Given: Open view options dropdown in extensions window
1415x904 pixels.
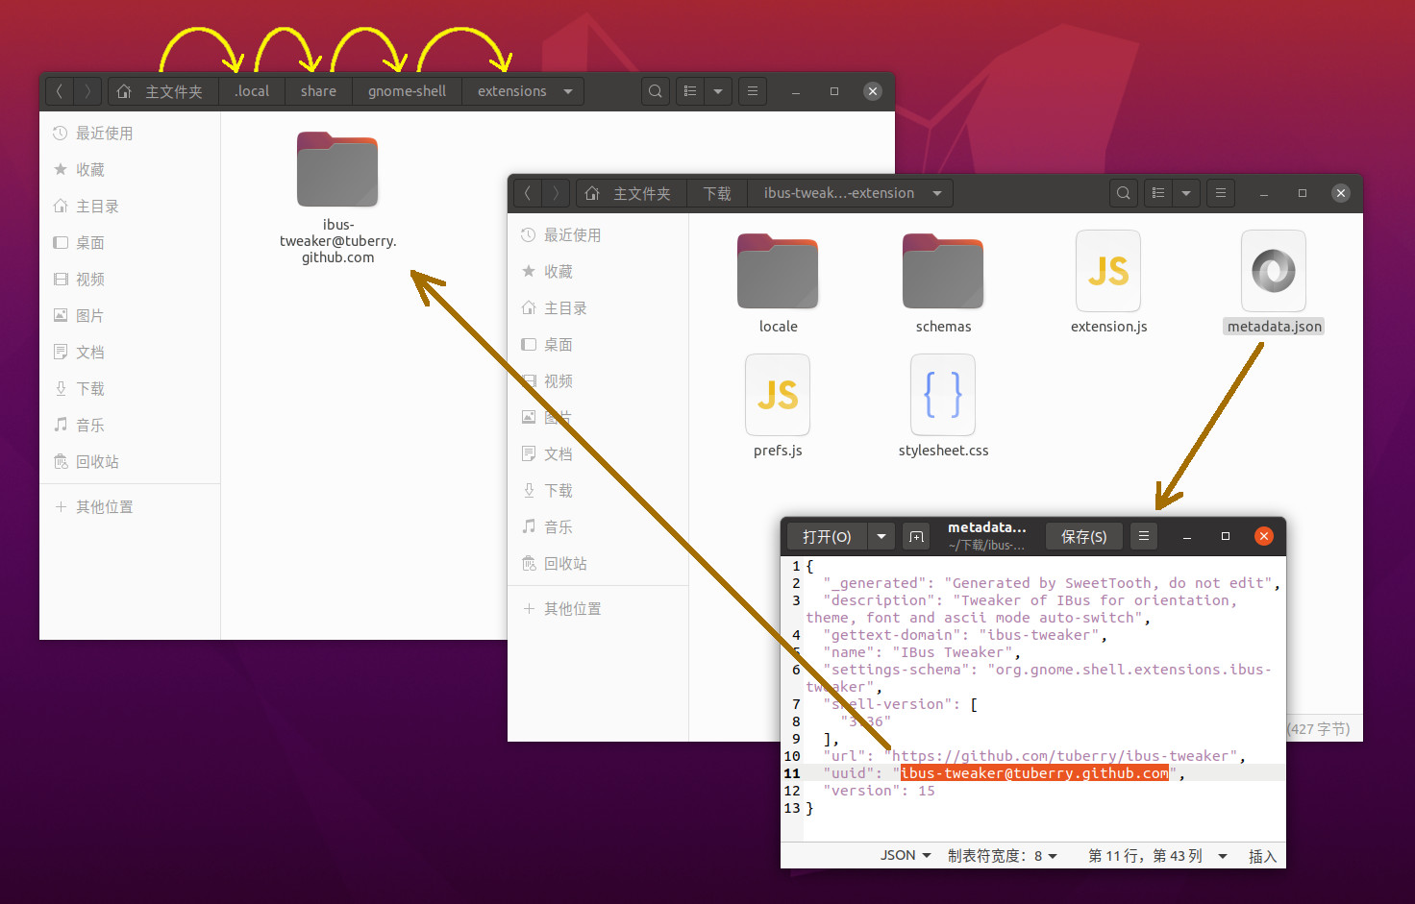Looking at the screenshot, I should [718, 91].
